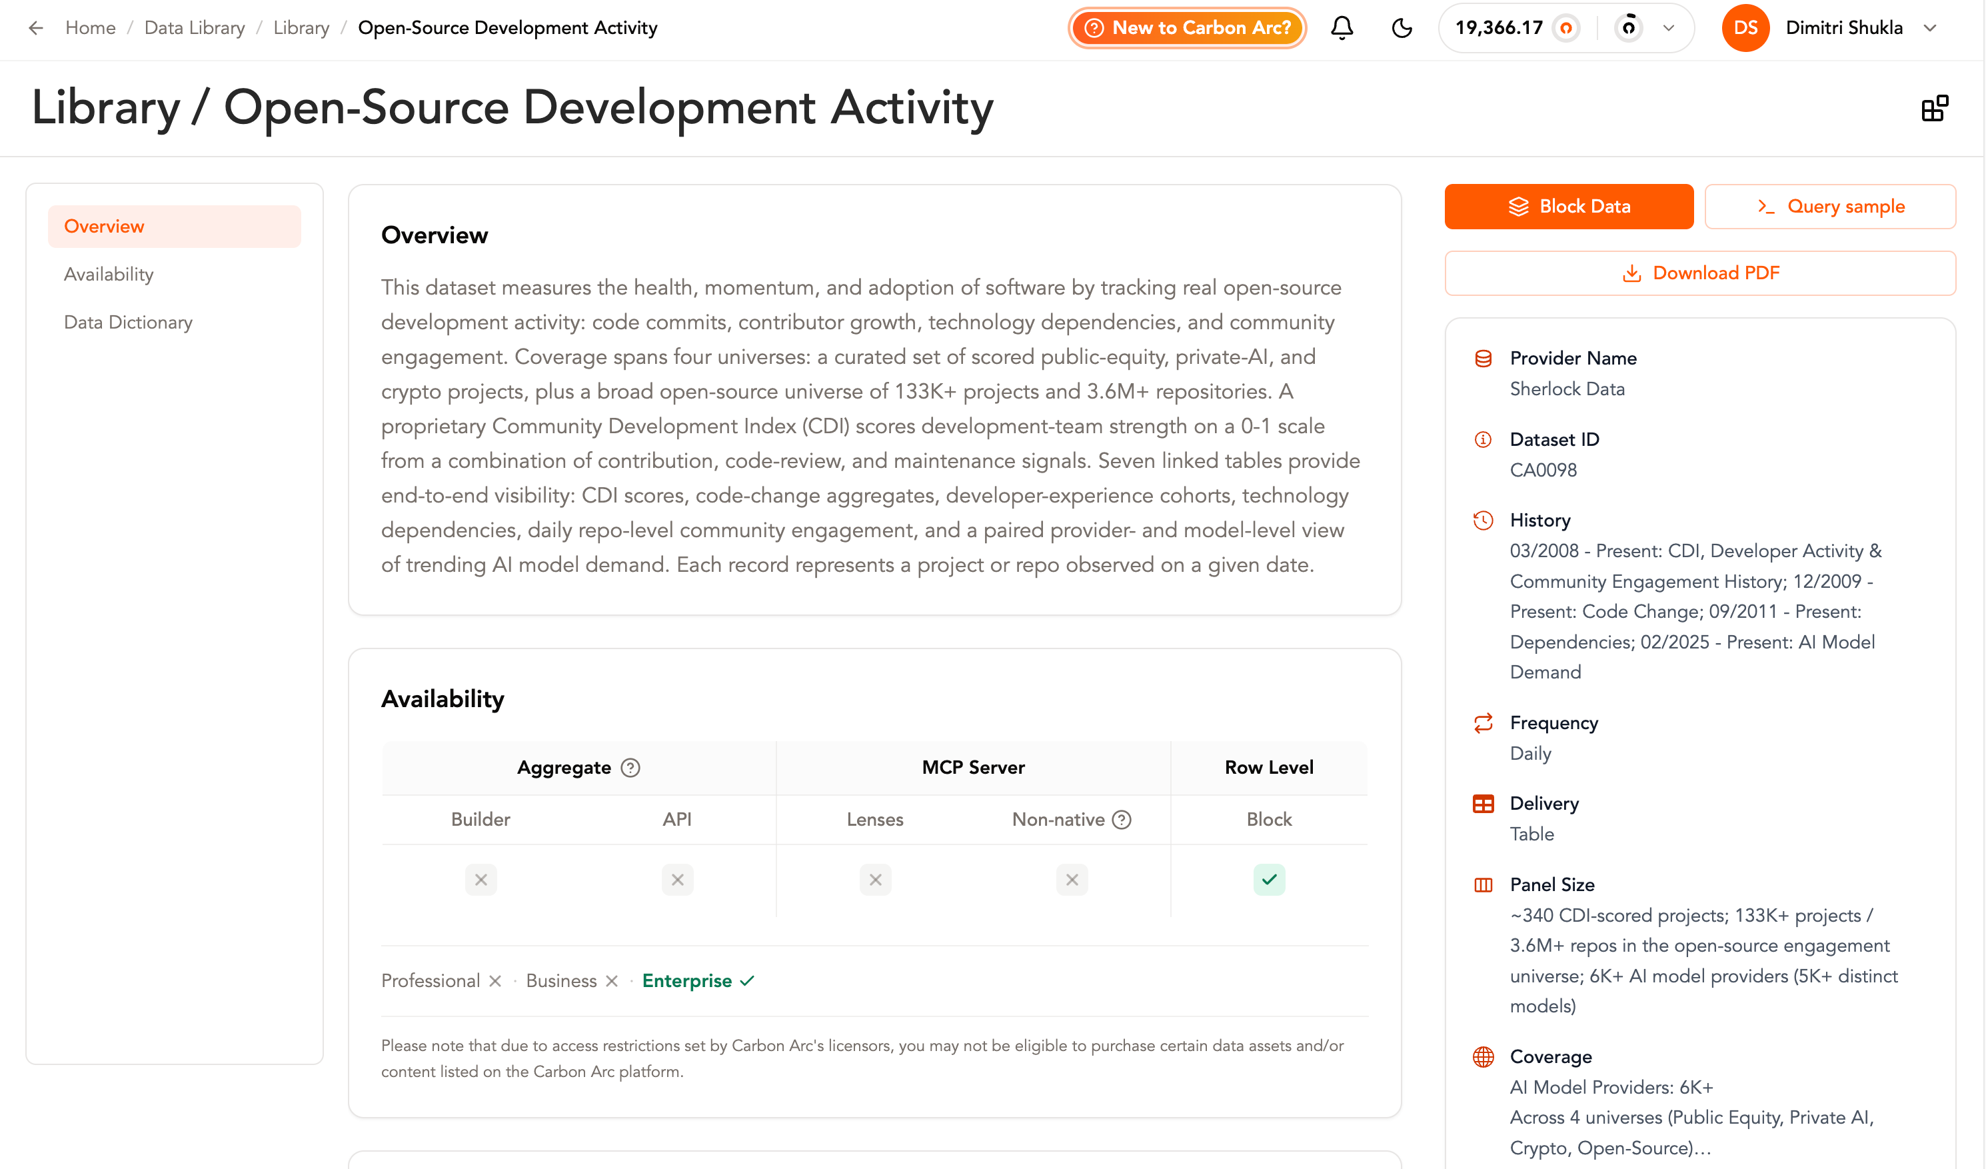Click the MCP Server column header
The image size is (1986, 1169).
972,768
